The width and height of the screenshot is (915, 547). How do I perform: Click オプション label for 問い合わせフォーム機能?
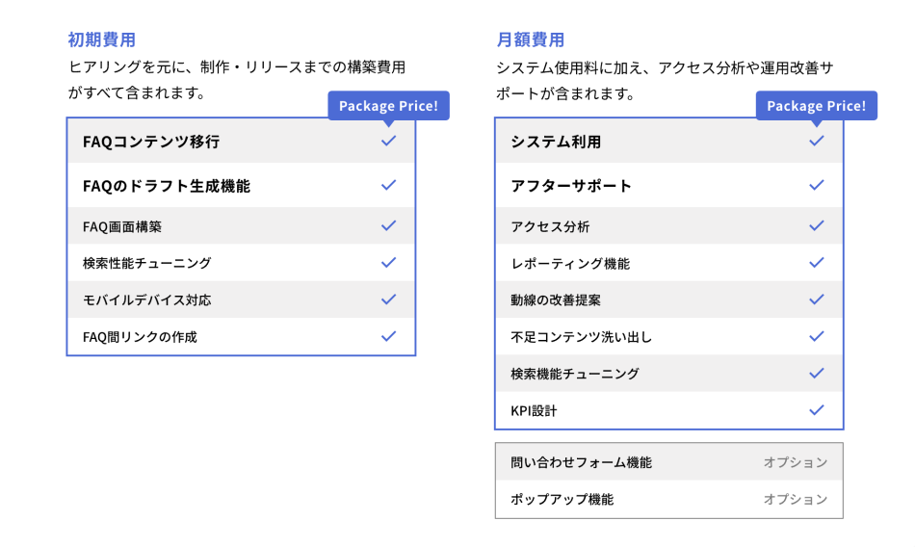pos(796,462)
